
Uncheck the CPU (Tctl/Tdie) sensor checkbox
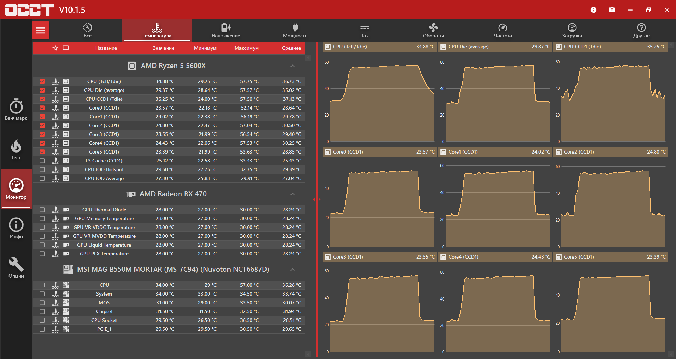tap(42, 81)
